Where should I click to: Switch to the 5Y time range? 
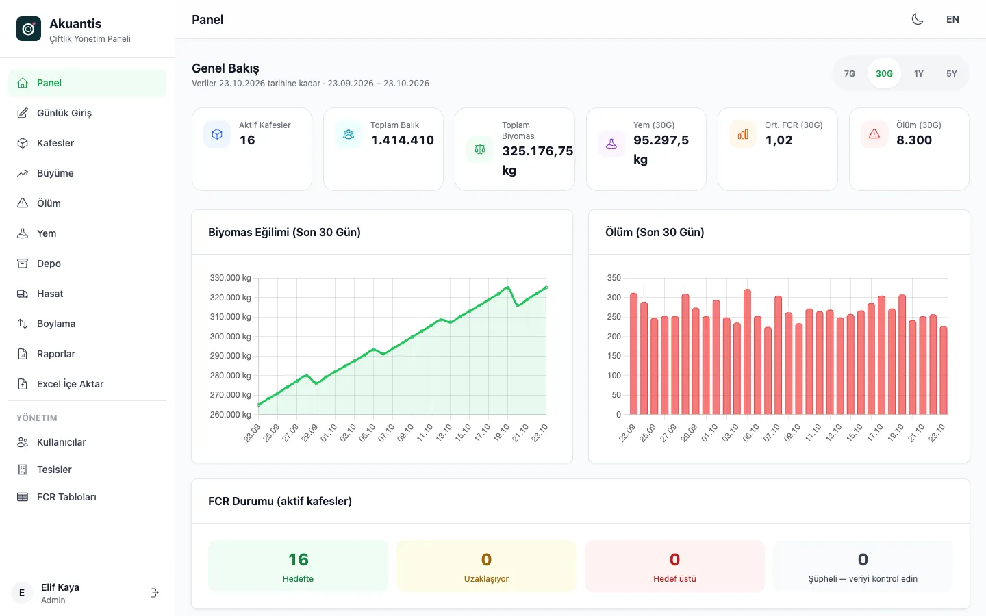(x=952, y=73)
